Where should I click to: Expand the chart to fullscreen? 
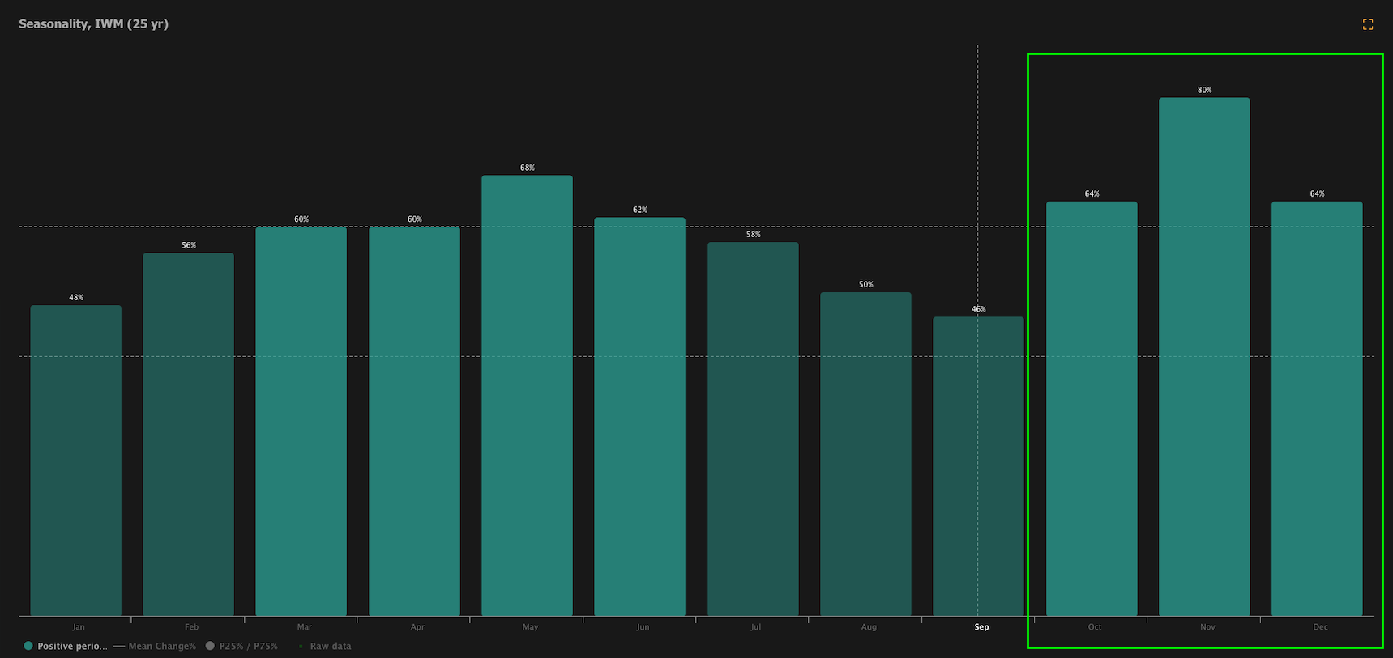[1368, 24]
